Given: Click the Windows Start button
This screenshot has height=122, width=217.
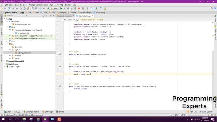Looking at the screenshot, I should pos(3,119).
